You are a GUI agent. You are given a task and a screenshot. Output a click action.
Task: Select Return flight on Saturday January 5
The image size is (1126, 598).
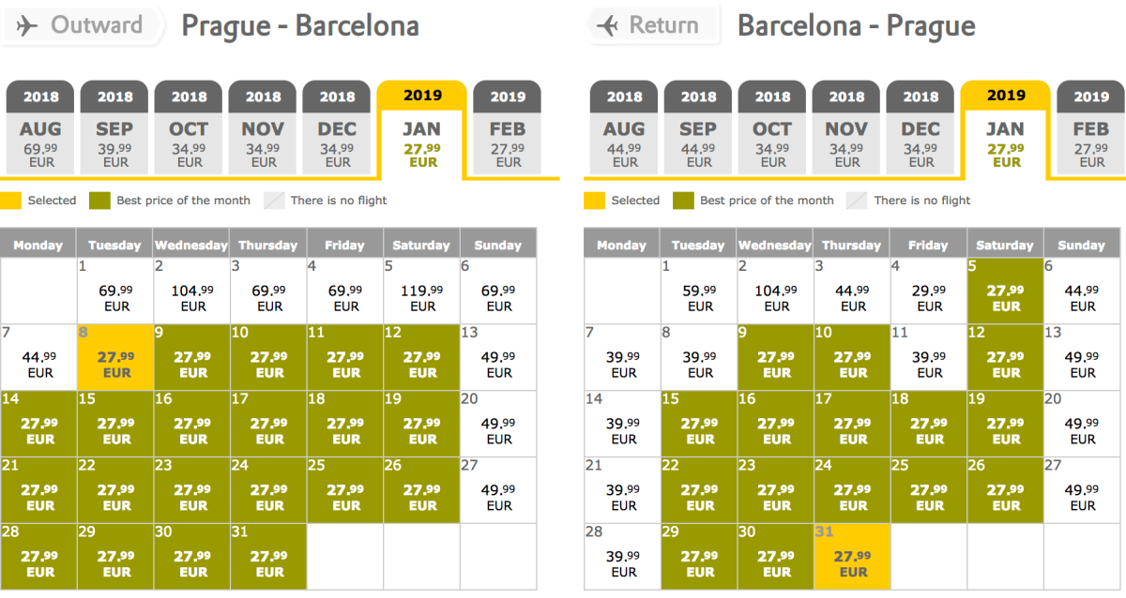coord(1005,290)
